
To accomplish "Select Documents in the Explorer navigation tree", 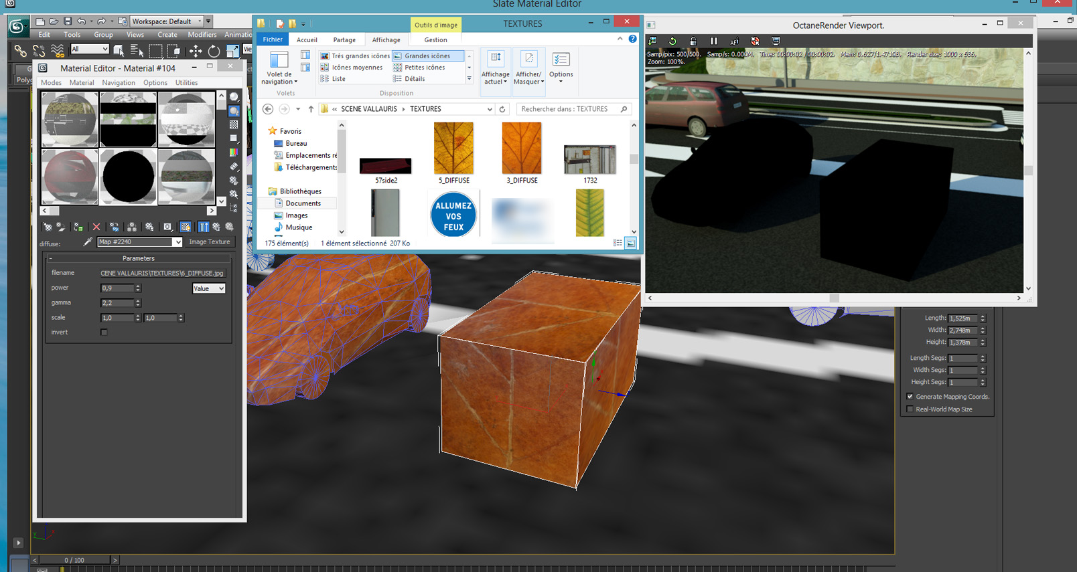I will (303, 203).
